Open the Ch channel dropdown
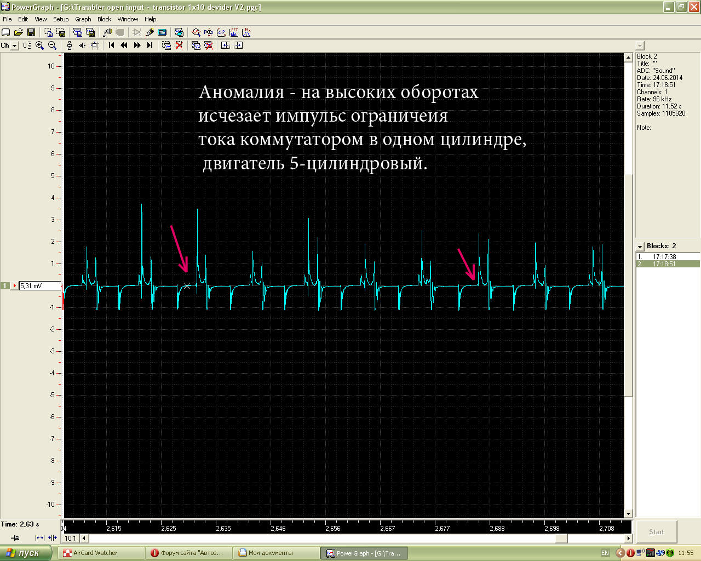This screenshot has width=701, height=561. (x=14, y=45)
